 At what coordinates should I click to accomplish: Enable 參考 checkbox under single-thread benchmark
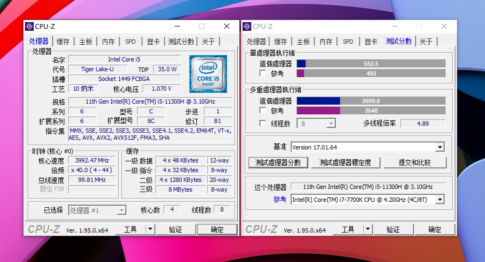[263, 73]
